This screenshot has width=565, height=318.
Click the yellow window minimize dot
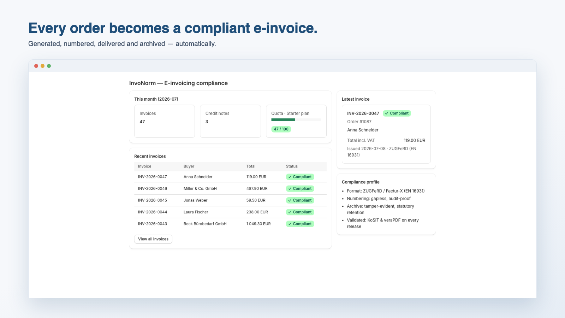tap(42, 66)
